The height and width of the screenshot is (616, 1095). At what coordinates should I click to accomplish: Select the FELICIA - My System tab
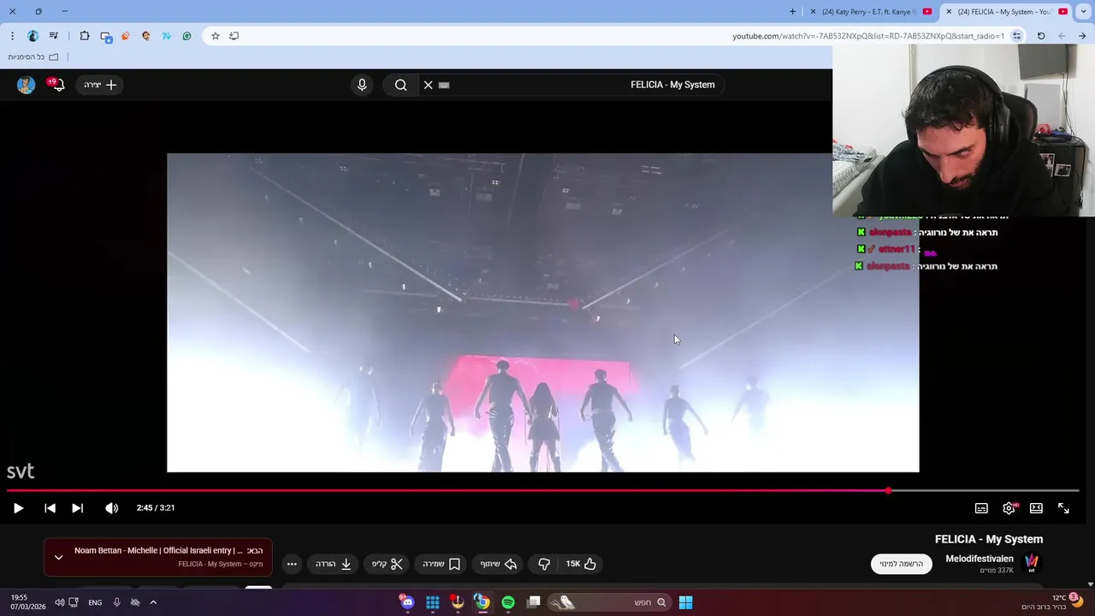pos(1007,12)
